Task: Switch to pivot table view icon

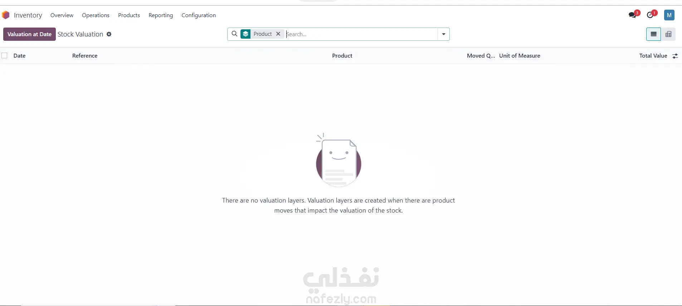Action: [x=668, y=34]
